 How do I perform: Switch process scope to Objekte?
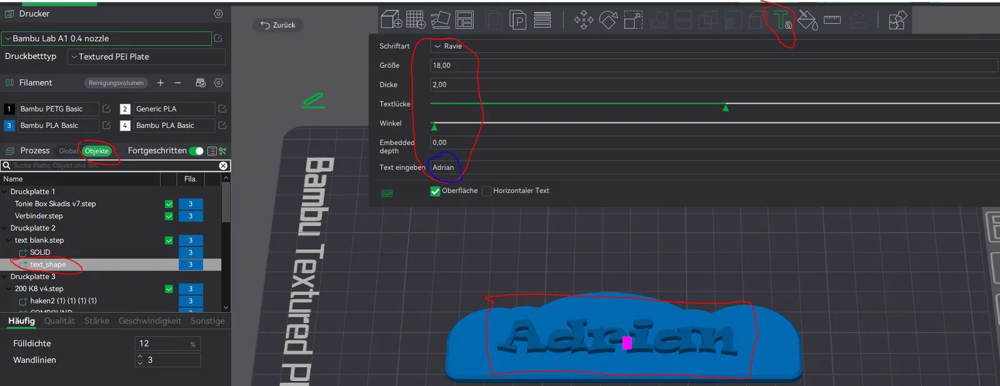tap(97, 151)
